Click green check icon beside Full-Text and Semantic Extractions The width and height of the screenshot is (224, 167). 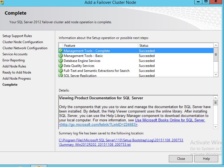tap(61, 71)
